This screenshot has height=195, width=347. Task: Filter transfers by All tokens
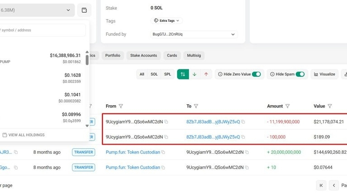click(142, 74)
